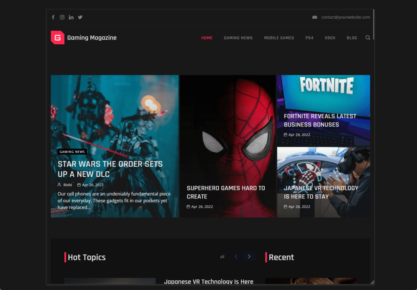Viewport: 417px width, 290px height.
Task: Click Star Wars post date Apr 26, 2022
Action: (93, 185)
